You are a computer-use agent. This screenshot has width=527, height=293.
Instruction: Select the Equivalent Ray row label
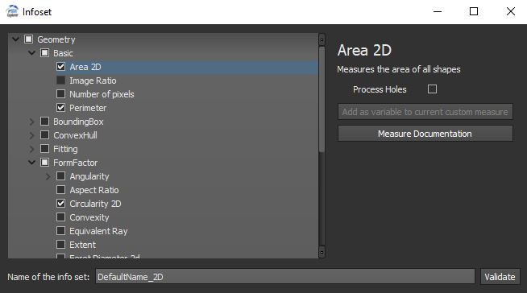[x=98, y=231]
